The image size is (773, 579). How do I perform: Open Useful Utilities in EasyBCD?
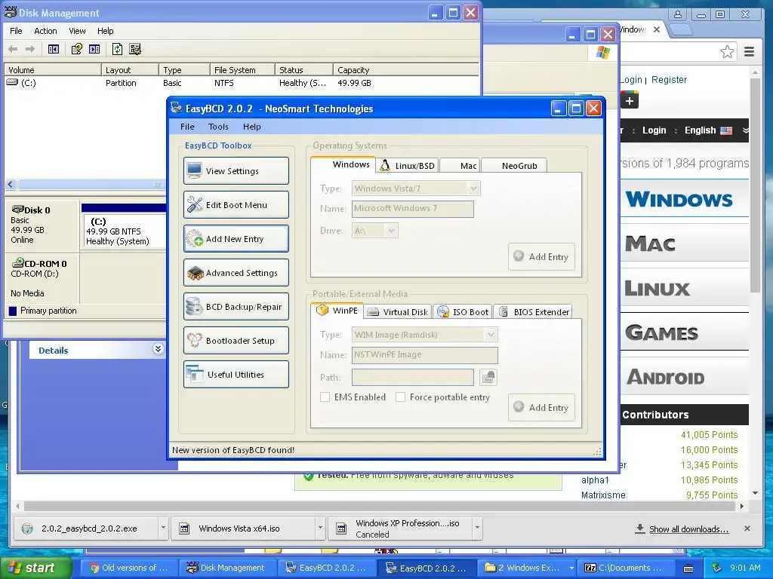click(236, 375)
